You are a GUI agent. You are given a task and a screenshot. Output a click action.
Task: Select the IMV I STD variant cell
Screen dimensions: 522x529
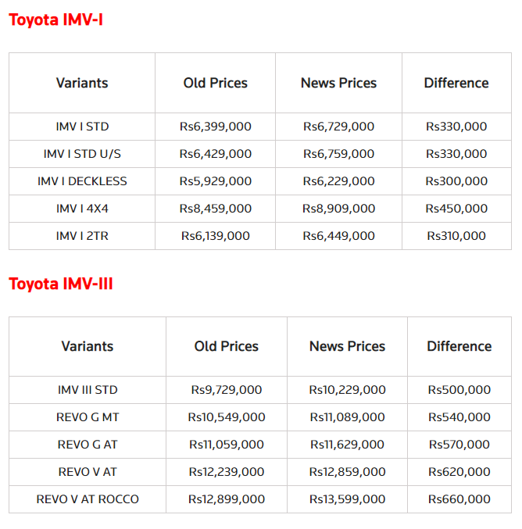82,127
